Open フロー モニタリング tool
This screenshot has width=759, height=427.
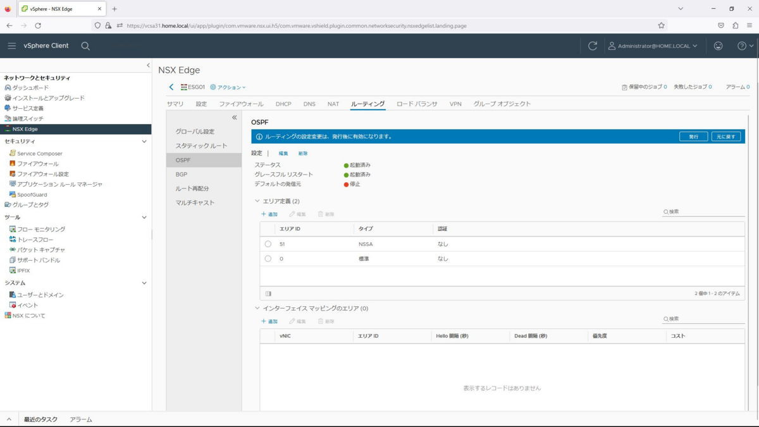[40, 230]
